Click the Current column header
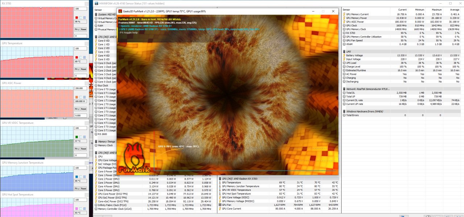Screen dimensions: 464x217 coord(402,9)
